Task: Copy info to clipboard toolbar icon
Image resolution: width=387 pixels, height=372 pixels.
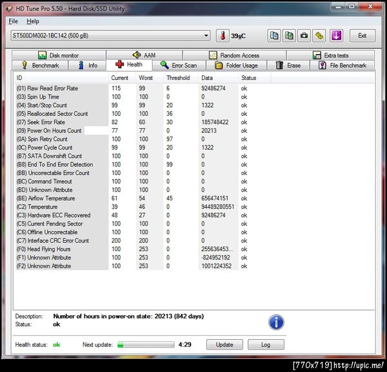Action: 274,35
